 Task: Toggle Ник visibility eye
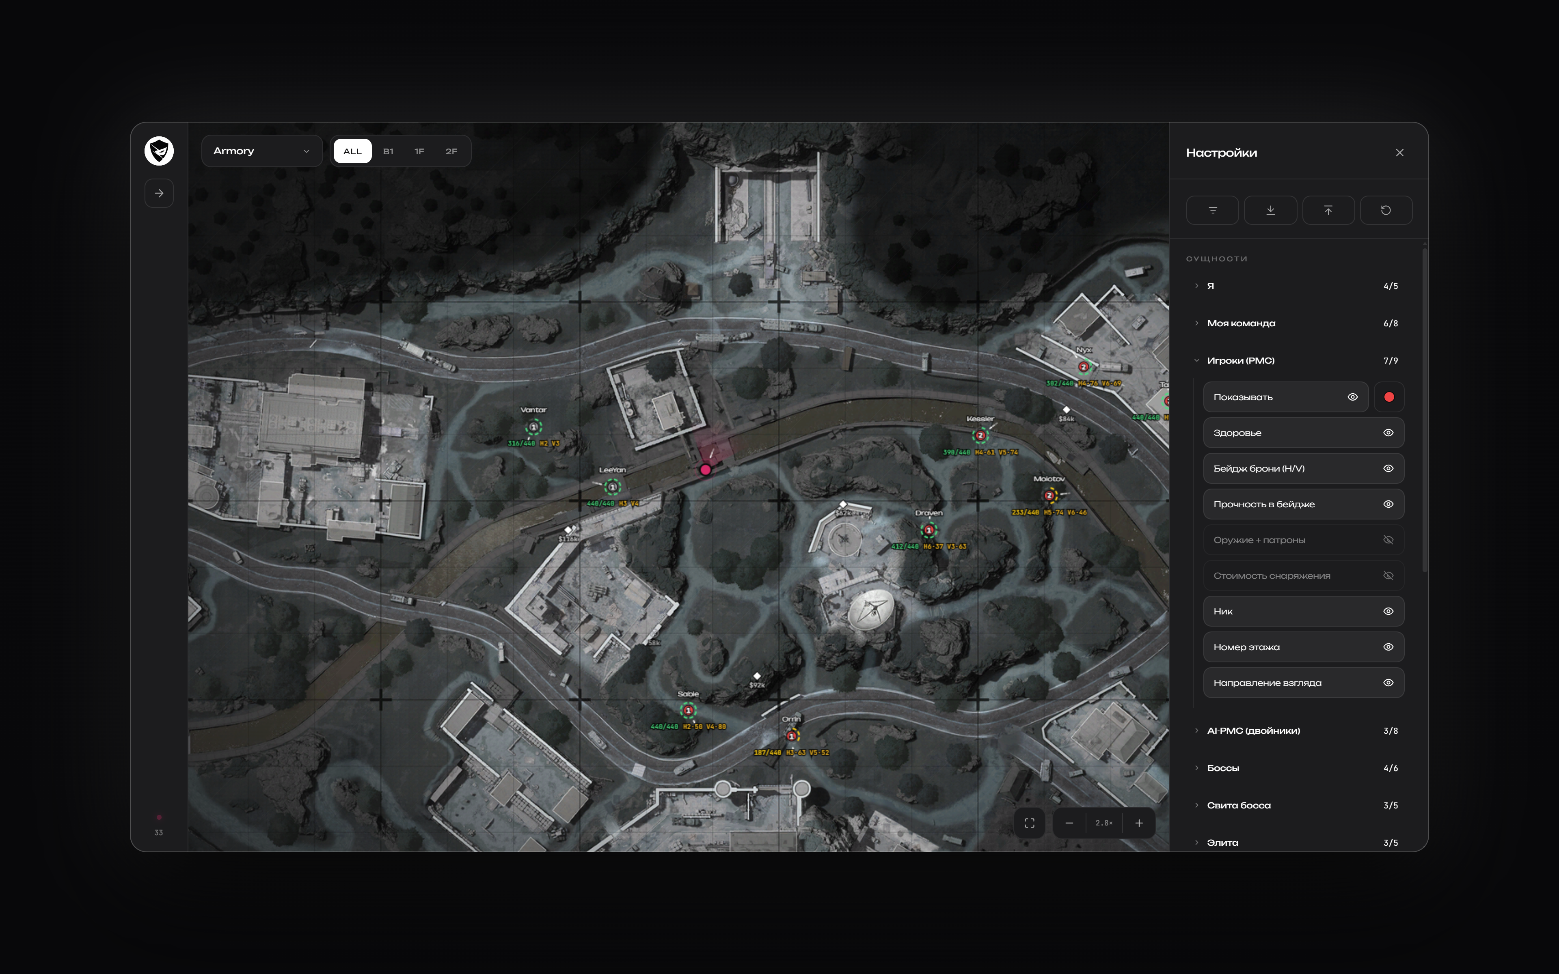coord(1388,611)
